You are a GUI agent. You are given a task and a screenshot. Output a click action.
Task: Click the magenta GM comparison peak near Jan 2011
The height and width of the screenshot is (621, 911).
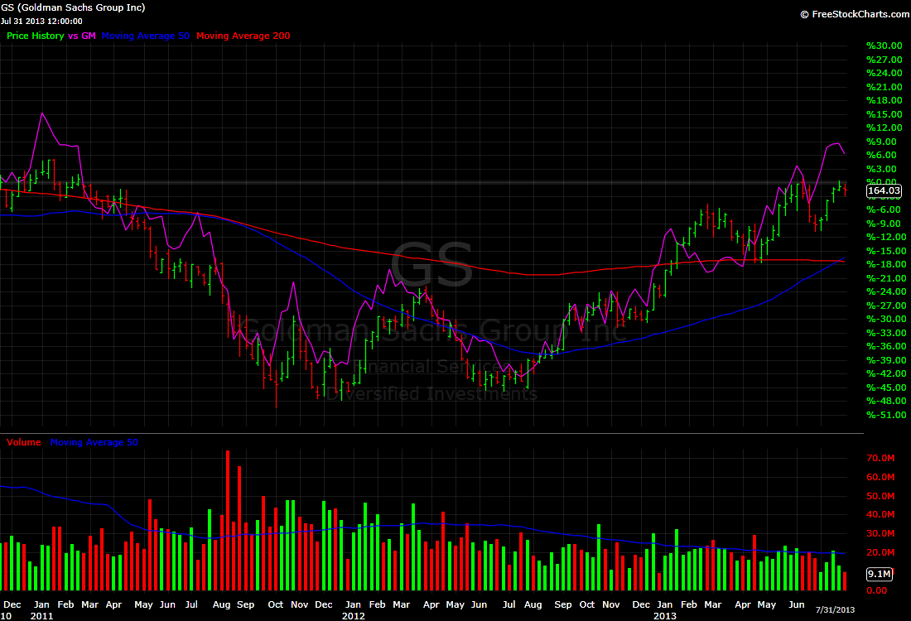click(x=42, y=114)
